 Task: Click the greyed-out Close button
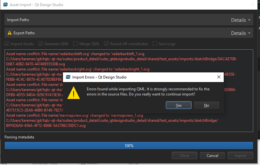184,156
